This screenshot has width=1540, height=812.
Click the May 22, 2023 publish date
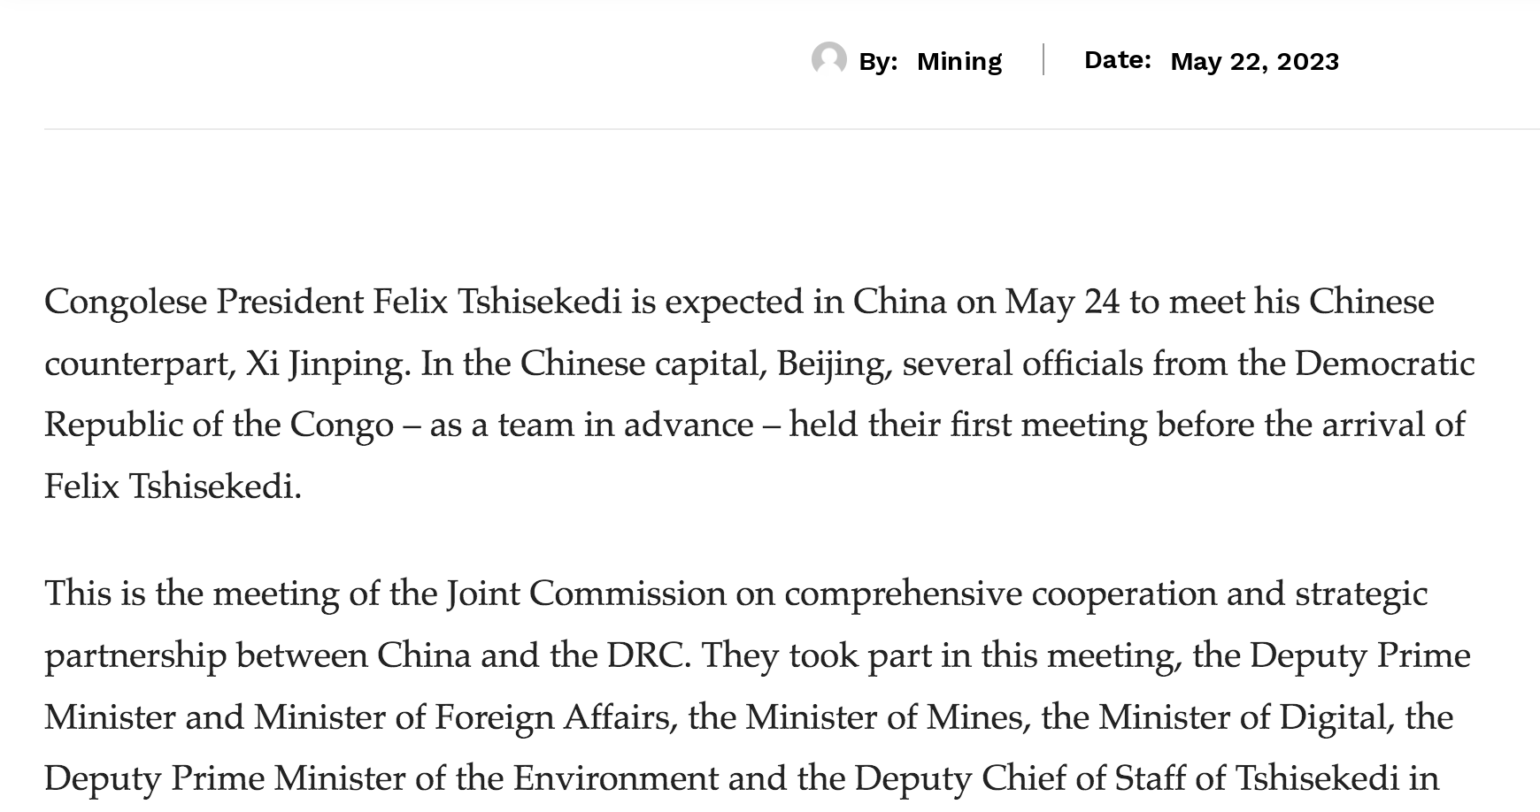1254,61
